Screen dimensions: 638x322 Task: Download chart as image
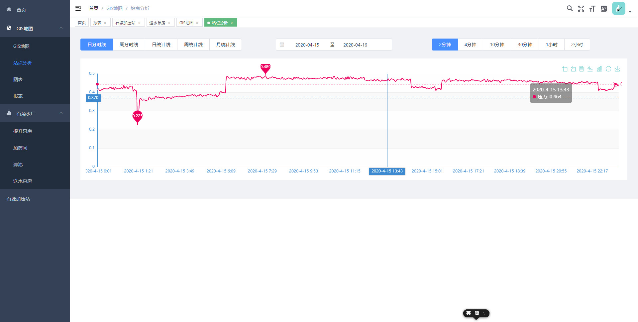point(617,69)
